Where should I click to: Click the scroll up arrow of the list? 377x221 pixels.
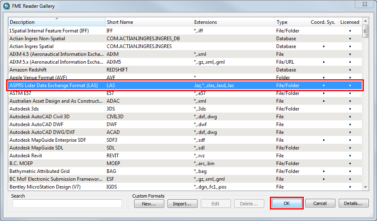coord(365,21)
